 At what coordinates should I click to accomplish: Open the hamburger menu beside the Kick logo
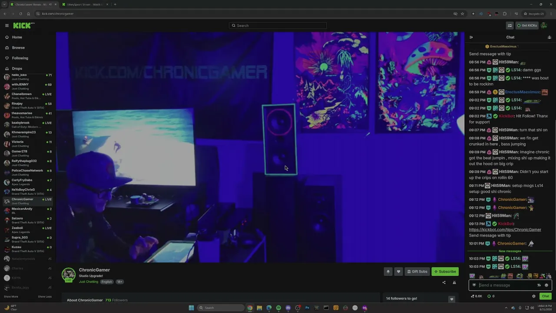click(x=7, y=26)
